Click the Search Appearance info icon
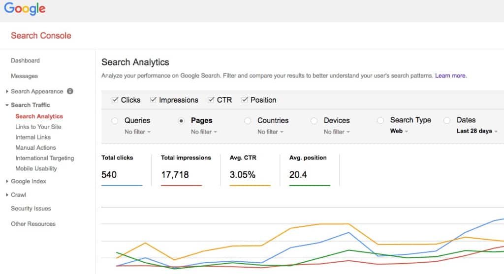Image resolution: width=504 pixels, height=274 pixels. [70, 91]
